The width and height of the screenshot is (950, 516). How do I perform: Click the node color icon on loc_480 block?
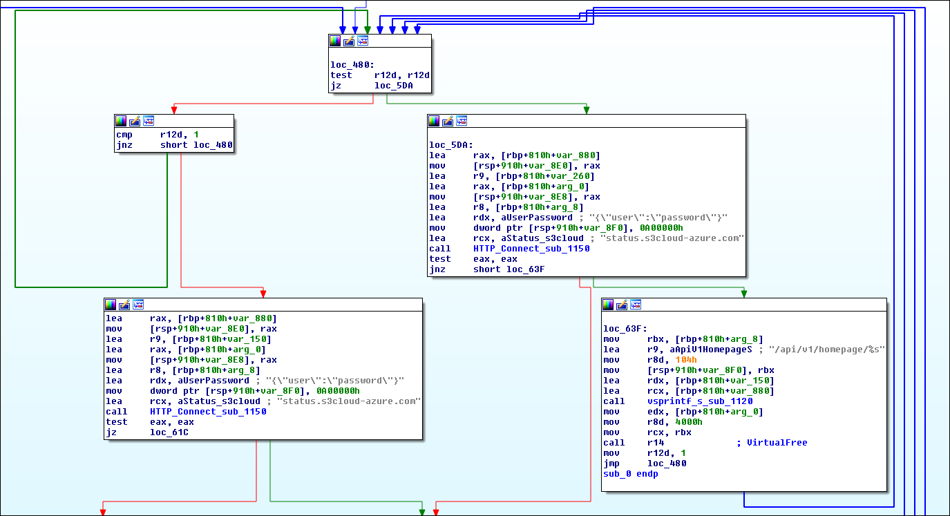335,41
